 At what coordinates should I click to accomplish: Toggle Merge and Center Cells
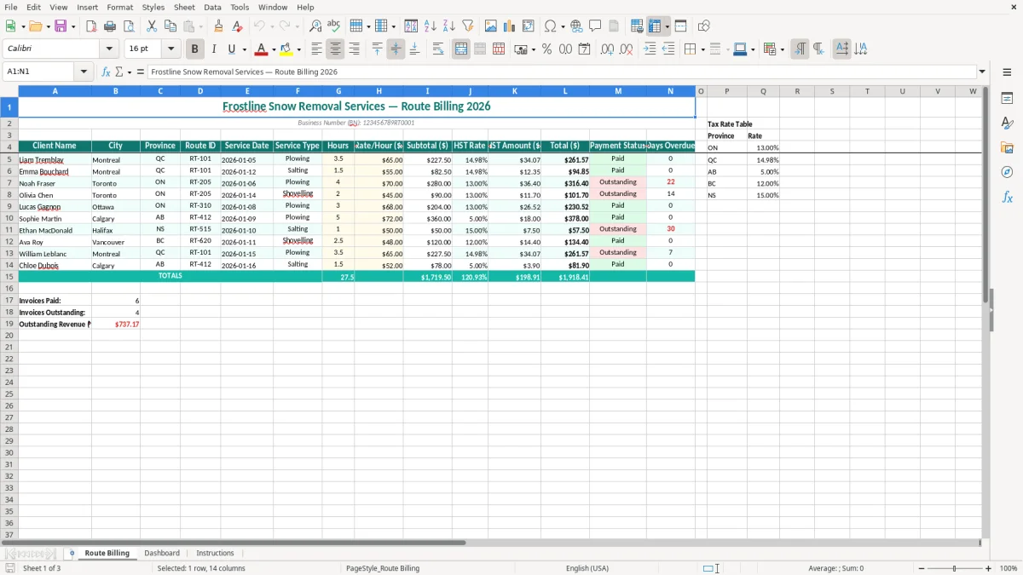(461, 49)
